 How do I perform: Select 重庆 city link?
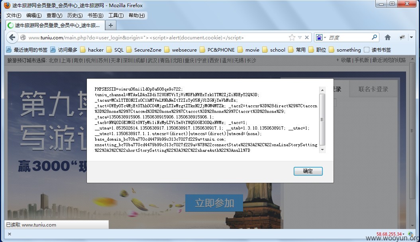click(189, 60)
